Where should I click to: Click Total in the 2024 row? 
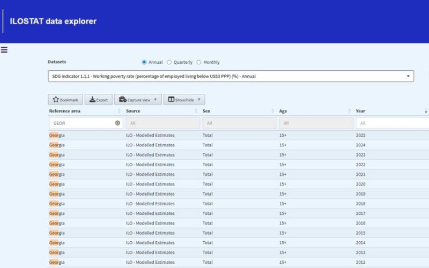[x=208, y=145]
